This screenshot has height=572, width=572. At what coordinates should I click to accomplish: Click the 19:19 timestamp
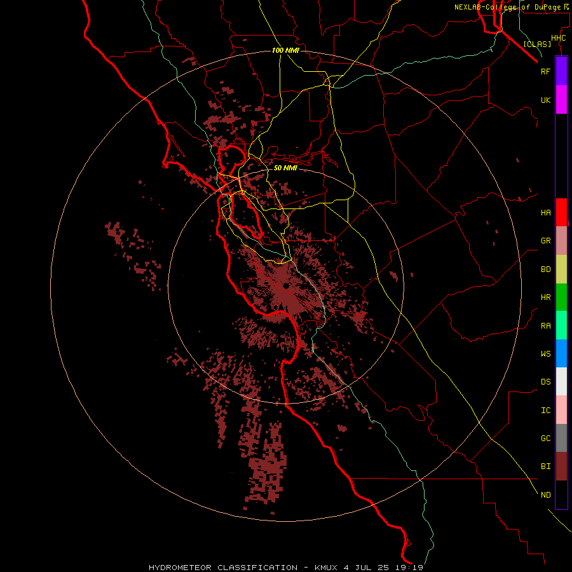409,568
